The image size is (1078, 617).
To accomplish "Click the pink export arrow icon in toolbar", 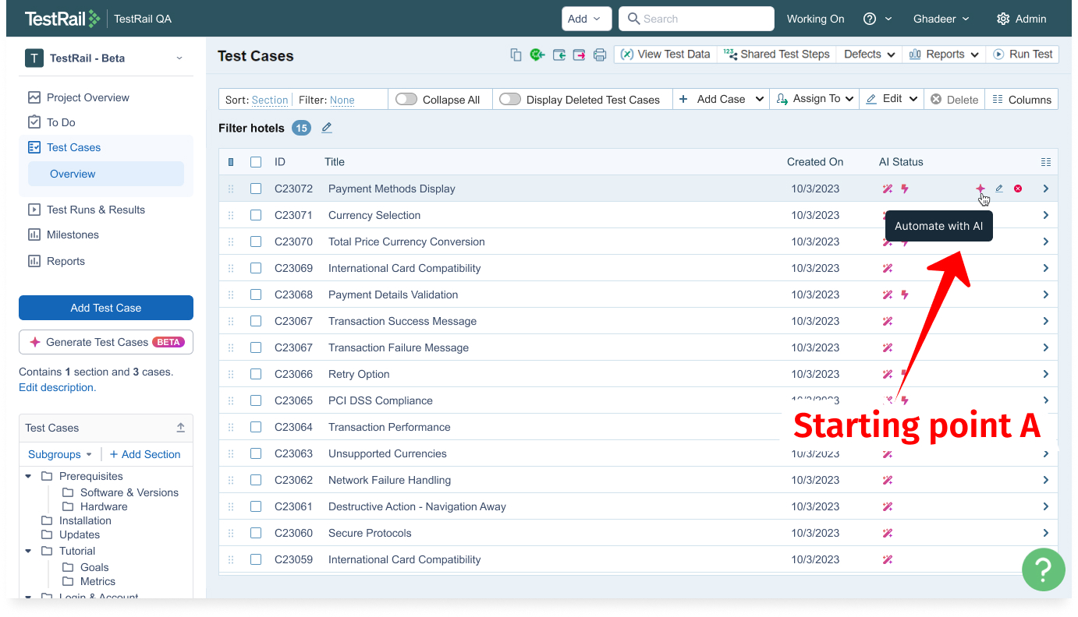I will click(x=579, y=55).
